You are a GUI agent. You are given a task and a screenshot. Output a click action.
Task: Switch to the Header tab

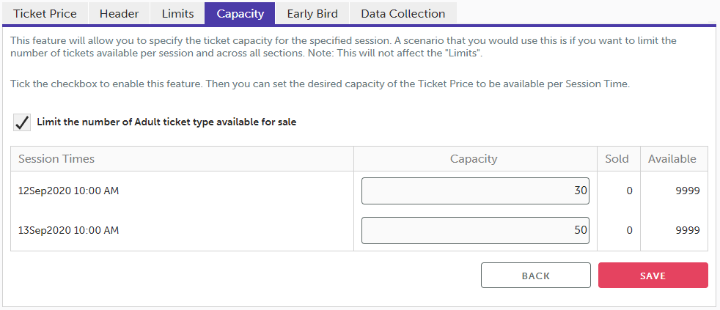[119, 13]
